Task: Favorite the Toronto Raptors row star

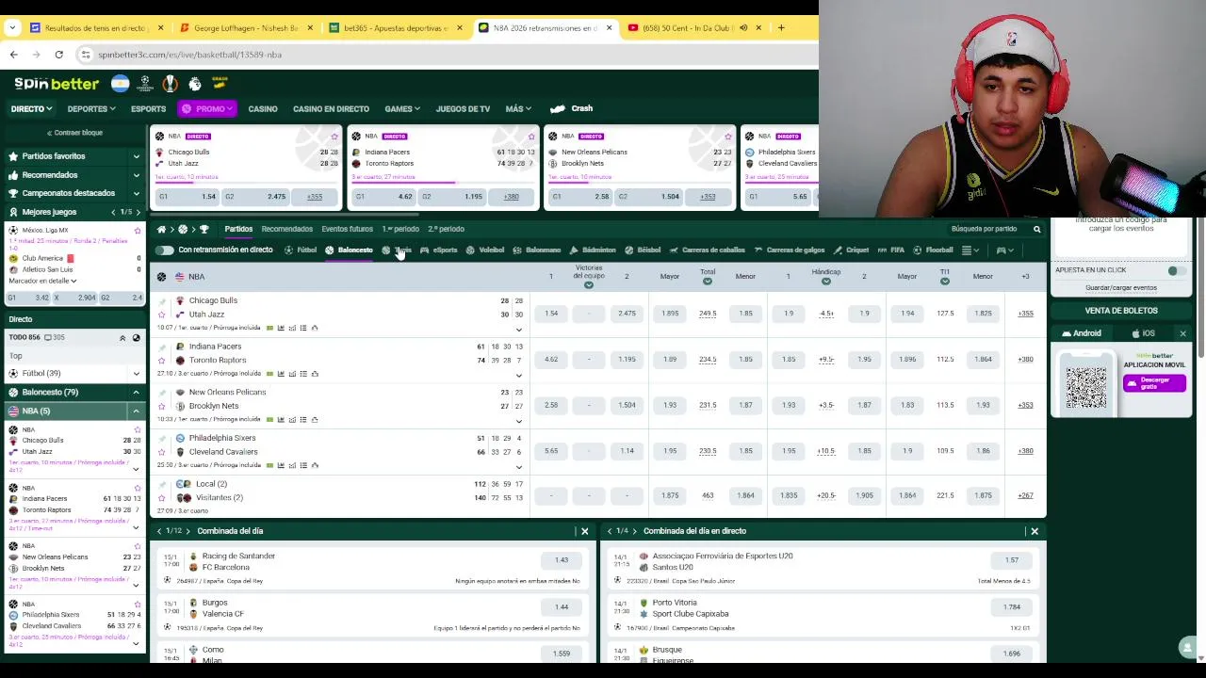Action: tap(161, 360)
